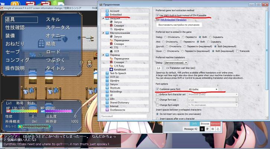Enable Enforce font character set
This screenshot has height=149, width=270.
click(157, 95)
